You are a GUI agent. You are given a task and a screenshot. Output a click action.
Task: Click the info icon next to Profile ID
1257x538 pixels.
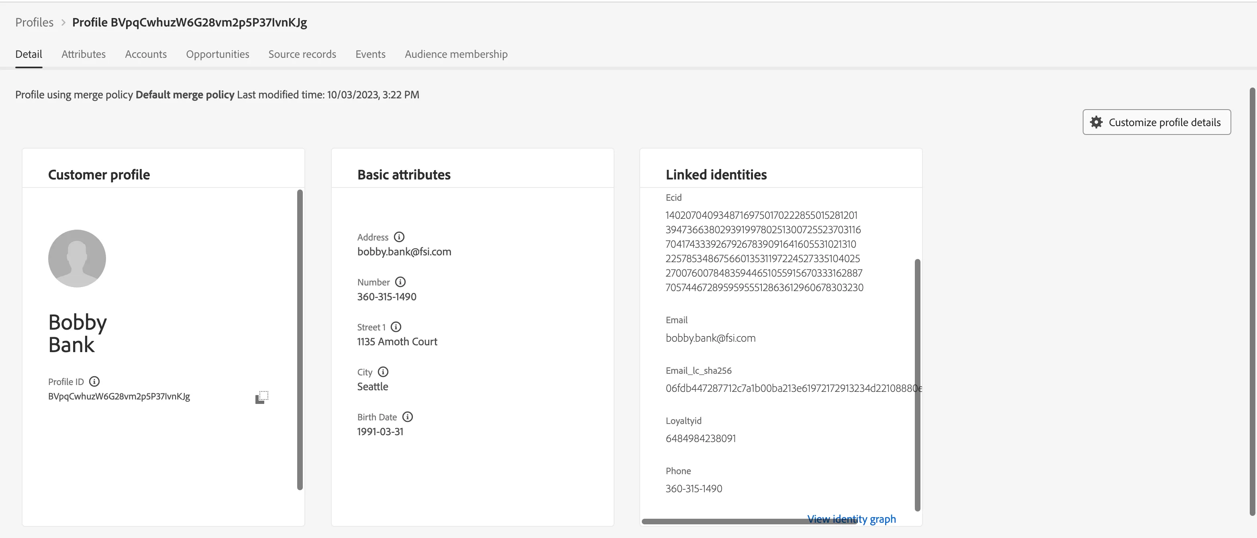pos(95,381)
